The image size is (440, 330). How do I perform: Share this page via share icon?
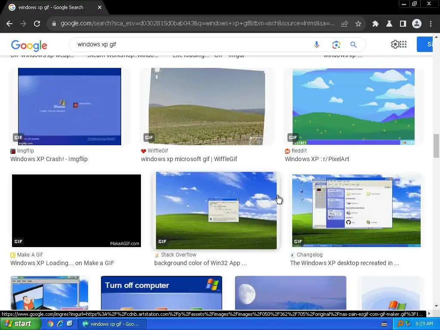[x=344, y=24]
